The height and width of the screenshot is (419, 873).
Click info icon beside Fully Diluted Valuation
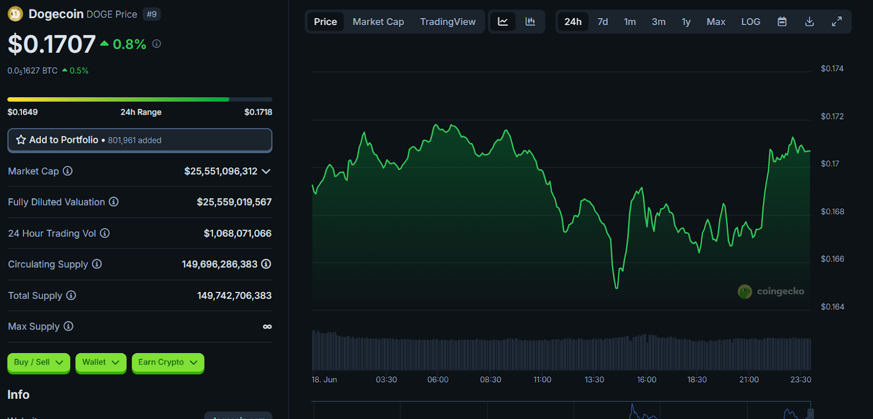[113, 202]
